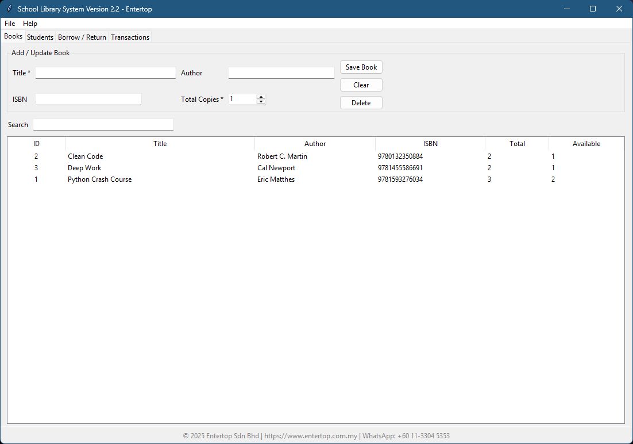This screenshot has height=444, width=633.
Task: Open the File menu
Action: point(10,24)
